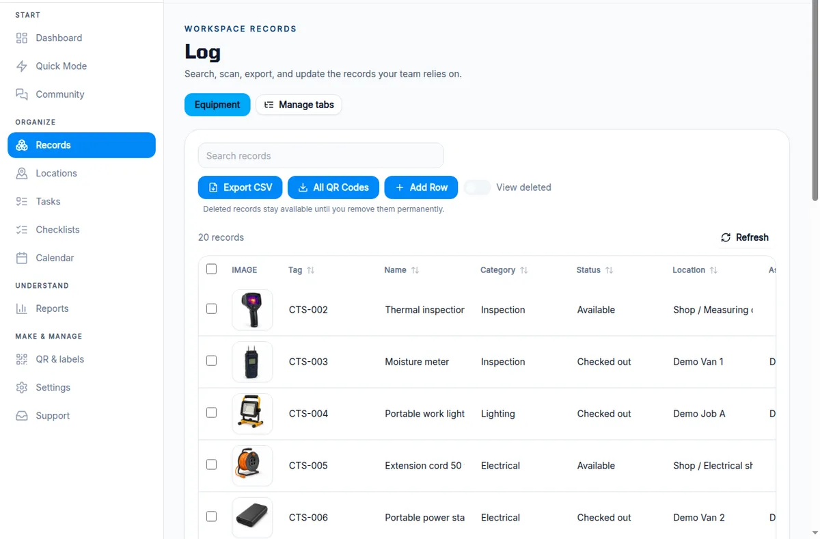This screenshot has height=539, width=820.
Task: Check the row checkbox for CTS-002
Action: [212, 308]
